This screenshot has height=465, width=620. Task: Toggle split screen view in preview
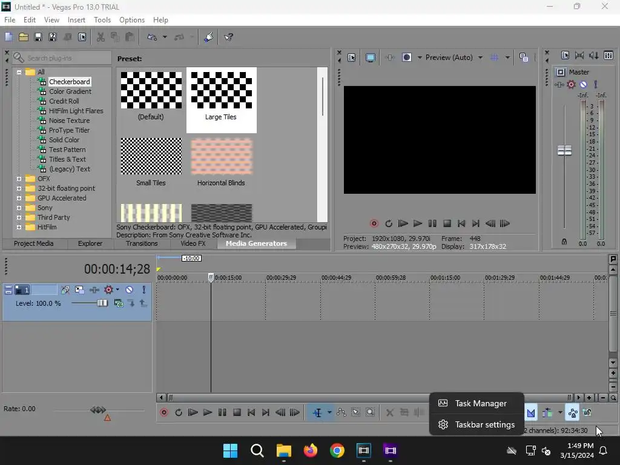tap(406, 58)
